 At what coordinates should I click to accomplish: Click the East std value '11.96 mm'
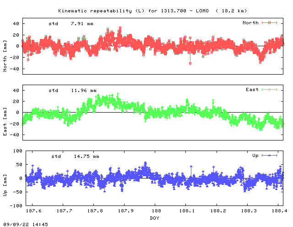click(84, 91)
